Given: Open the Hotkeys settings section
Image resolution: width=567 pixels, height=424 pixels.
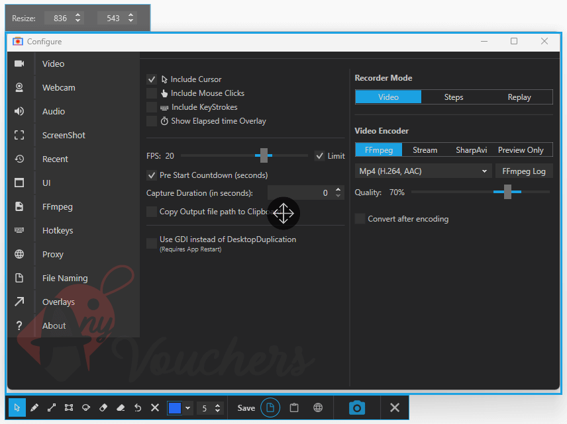Looking at the screenshot, I should 58,231.
